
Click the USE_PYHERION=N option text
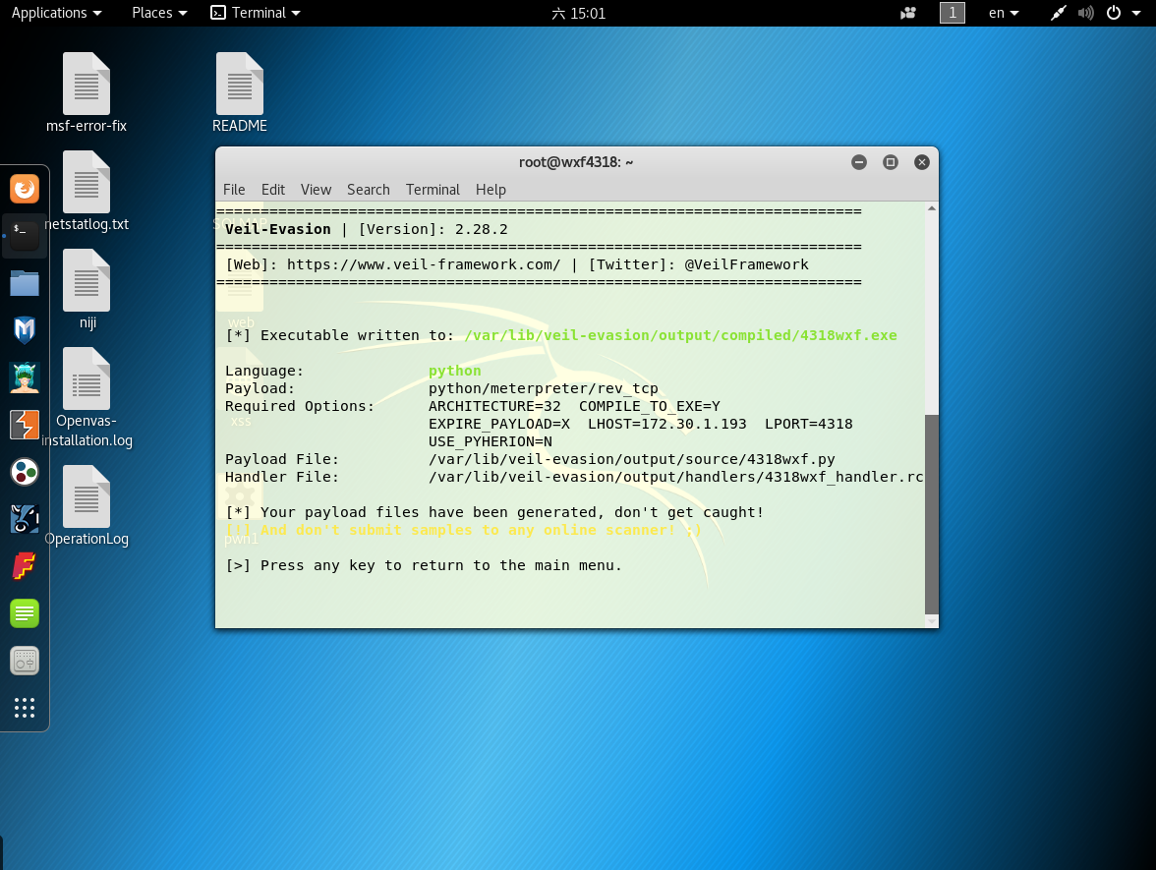(491, 441)
